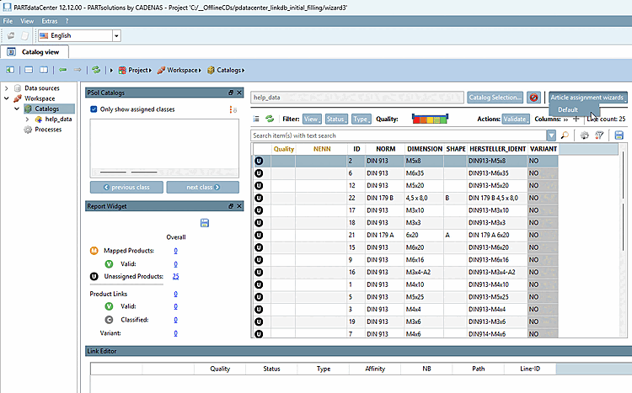Click the list view icon left of Filter
This screenshot has height=393, width=632.
point(256,119)
